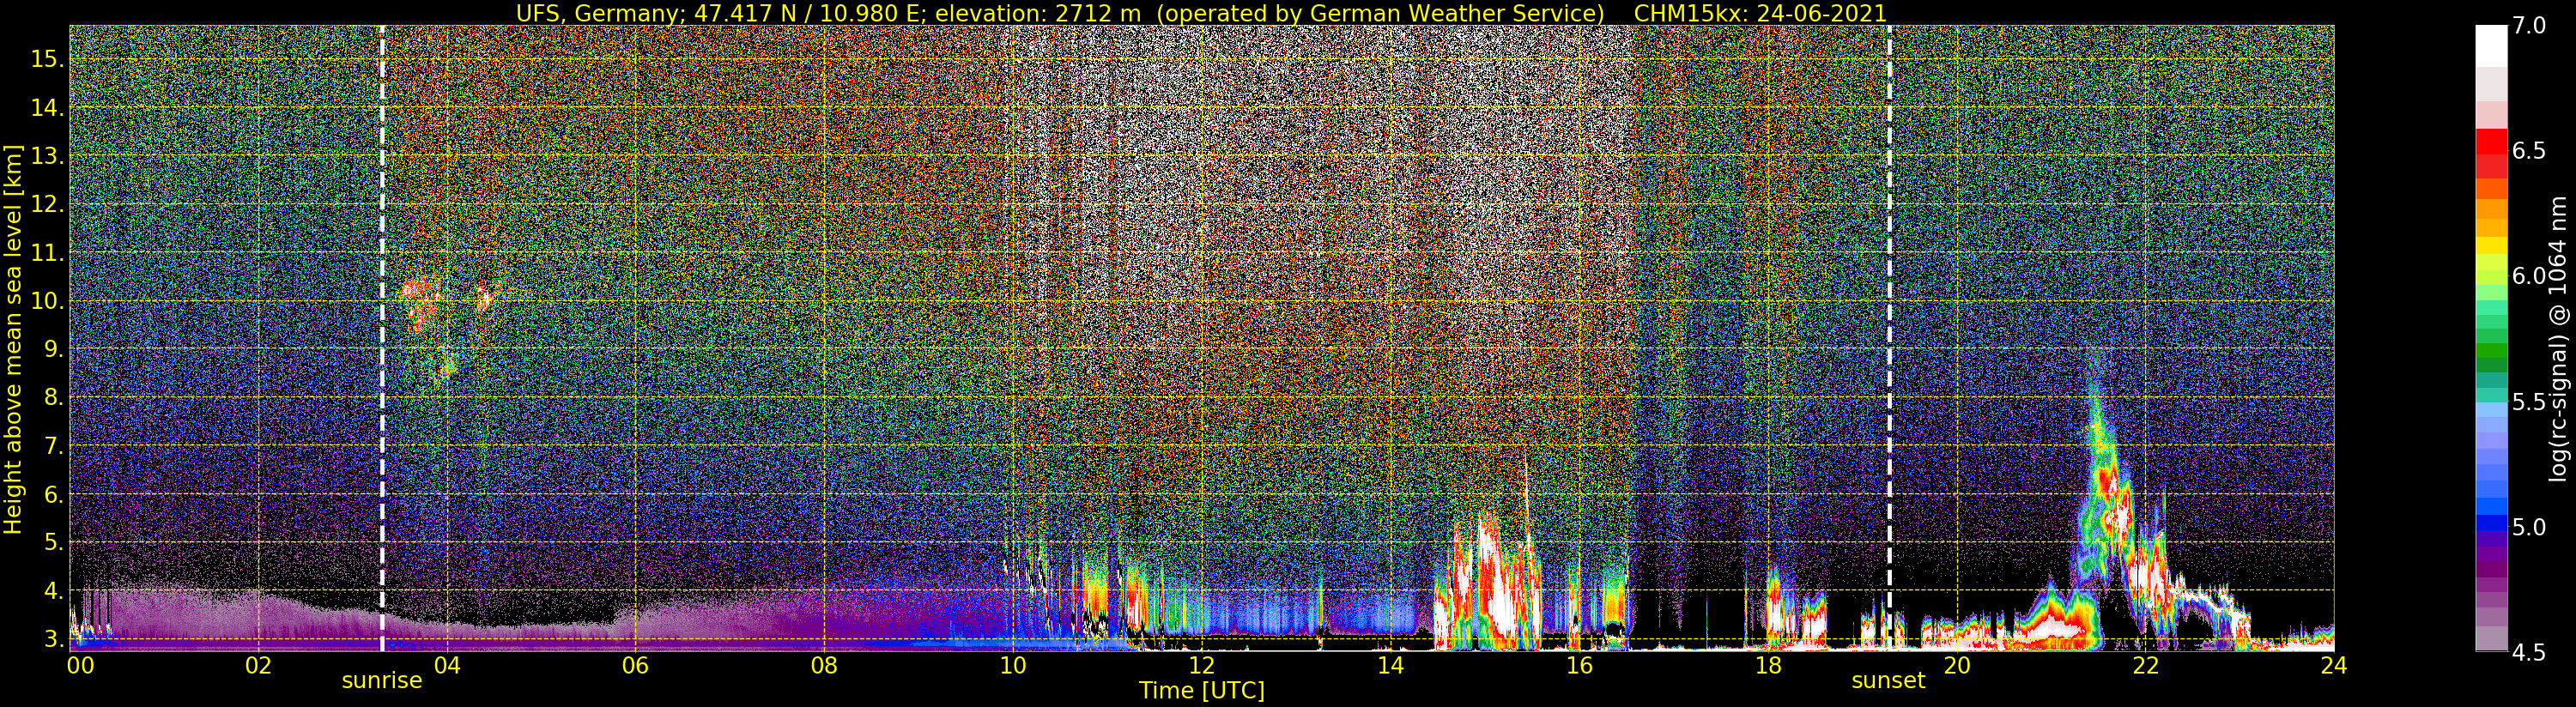Click the 'sunrise' label below axis
The height and width of the screenshot is (707, 2576).
[x=382, y=681]
